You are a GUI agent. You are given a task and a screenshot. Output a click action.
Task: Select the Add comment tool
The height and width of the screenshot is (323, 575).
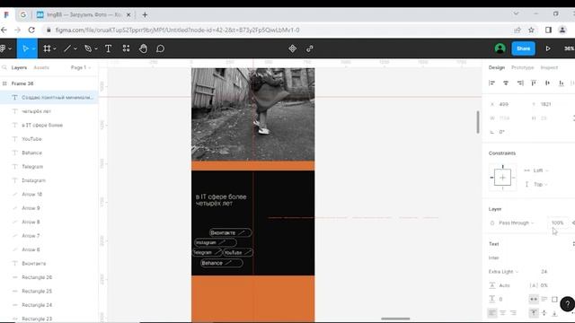160,48
